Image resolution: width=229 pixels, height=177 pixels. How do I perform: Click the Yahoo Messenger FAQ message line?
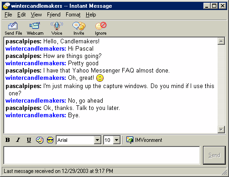click(88, 71)
